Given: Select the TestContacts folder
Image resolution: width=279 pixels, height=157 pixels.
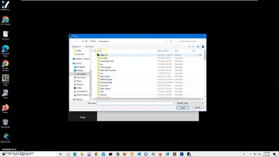Looking at the screenshot, I should pyautogui.click(x=105, y=76).
